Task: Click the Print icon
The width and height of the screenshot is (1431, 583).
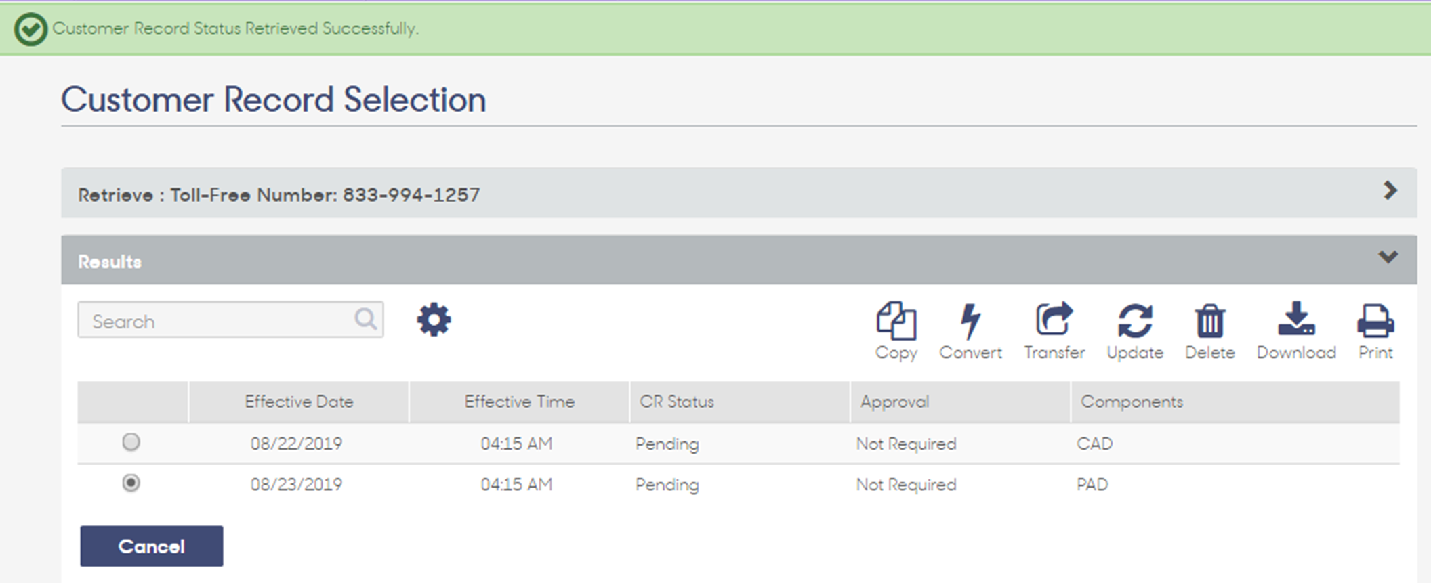Action: (x=1375, y=320)
